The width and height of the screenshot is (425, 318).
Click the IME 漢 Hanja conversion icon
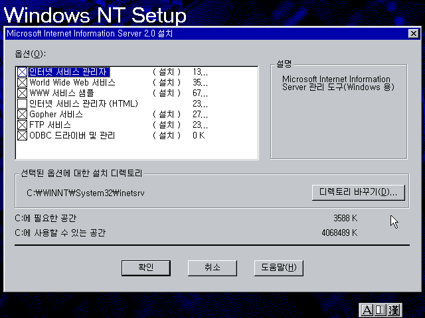click(394, 310)
